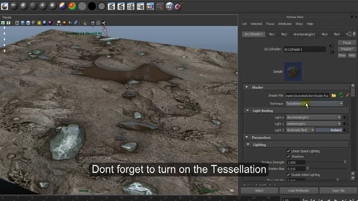
Task: Open the Light 2 Automatic Bind dropdown
Action: pyautogui.click(x=300, y=130)
